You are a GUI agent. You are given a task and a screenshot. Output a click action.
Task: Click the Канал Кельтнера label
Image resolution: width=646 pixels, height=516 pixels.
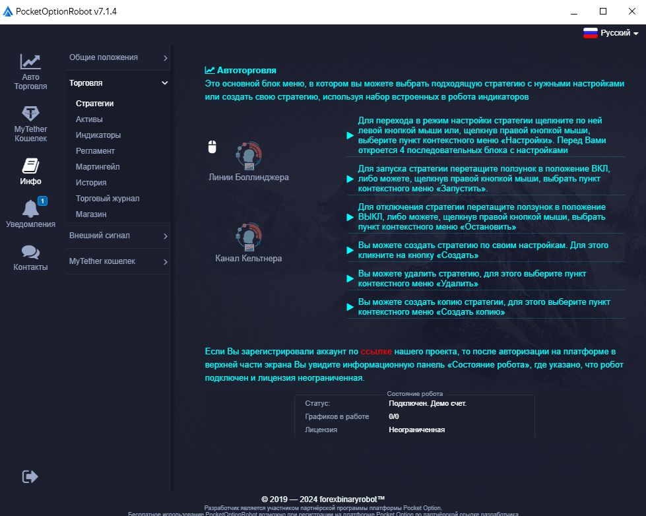click(x=248, y=259)
